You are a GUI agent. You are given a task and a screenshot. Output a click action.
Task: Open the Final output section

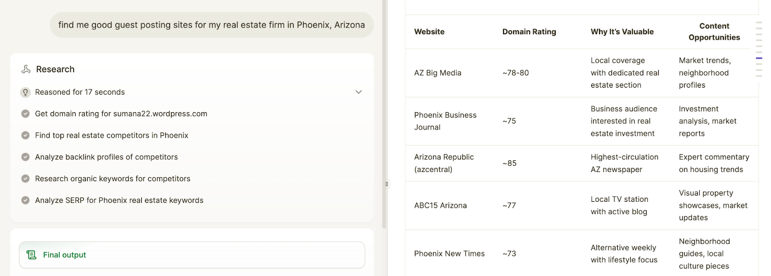coord(192,255)
